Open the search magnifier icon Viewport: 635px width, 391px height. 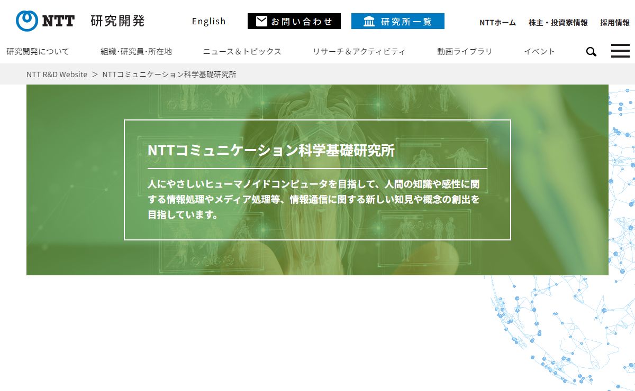[591, 52]
